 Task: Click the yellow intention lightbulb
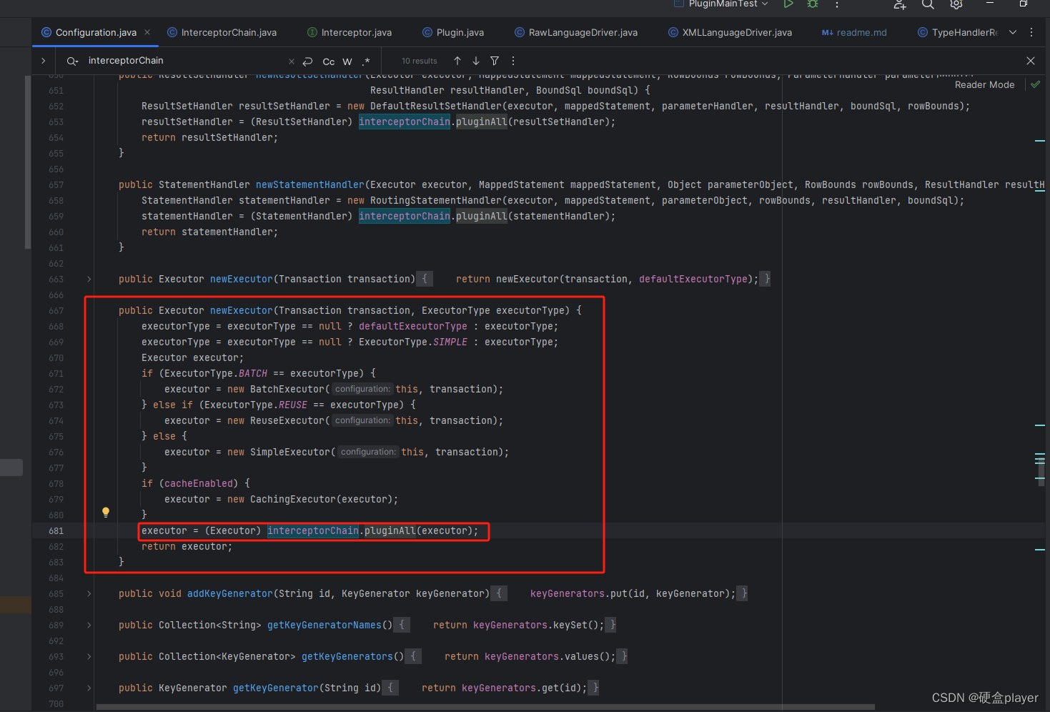tap(106, 512)
